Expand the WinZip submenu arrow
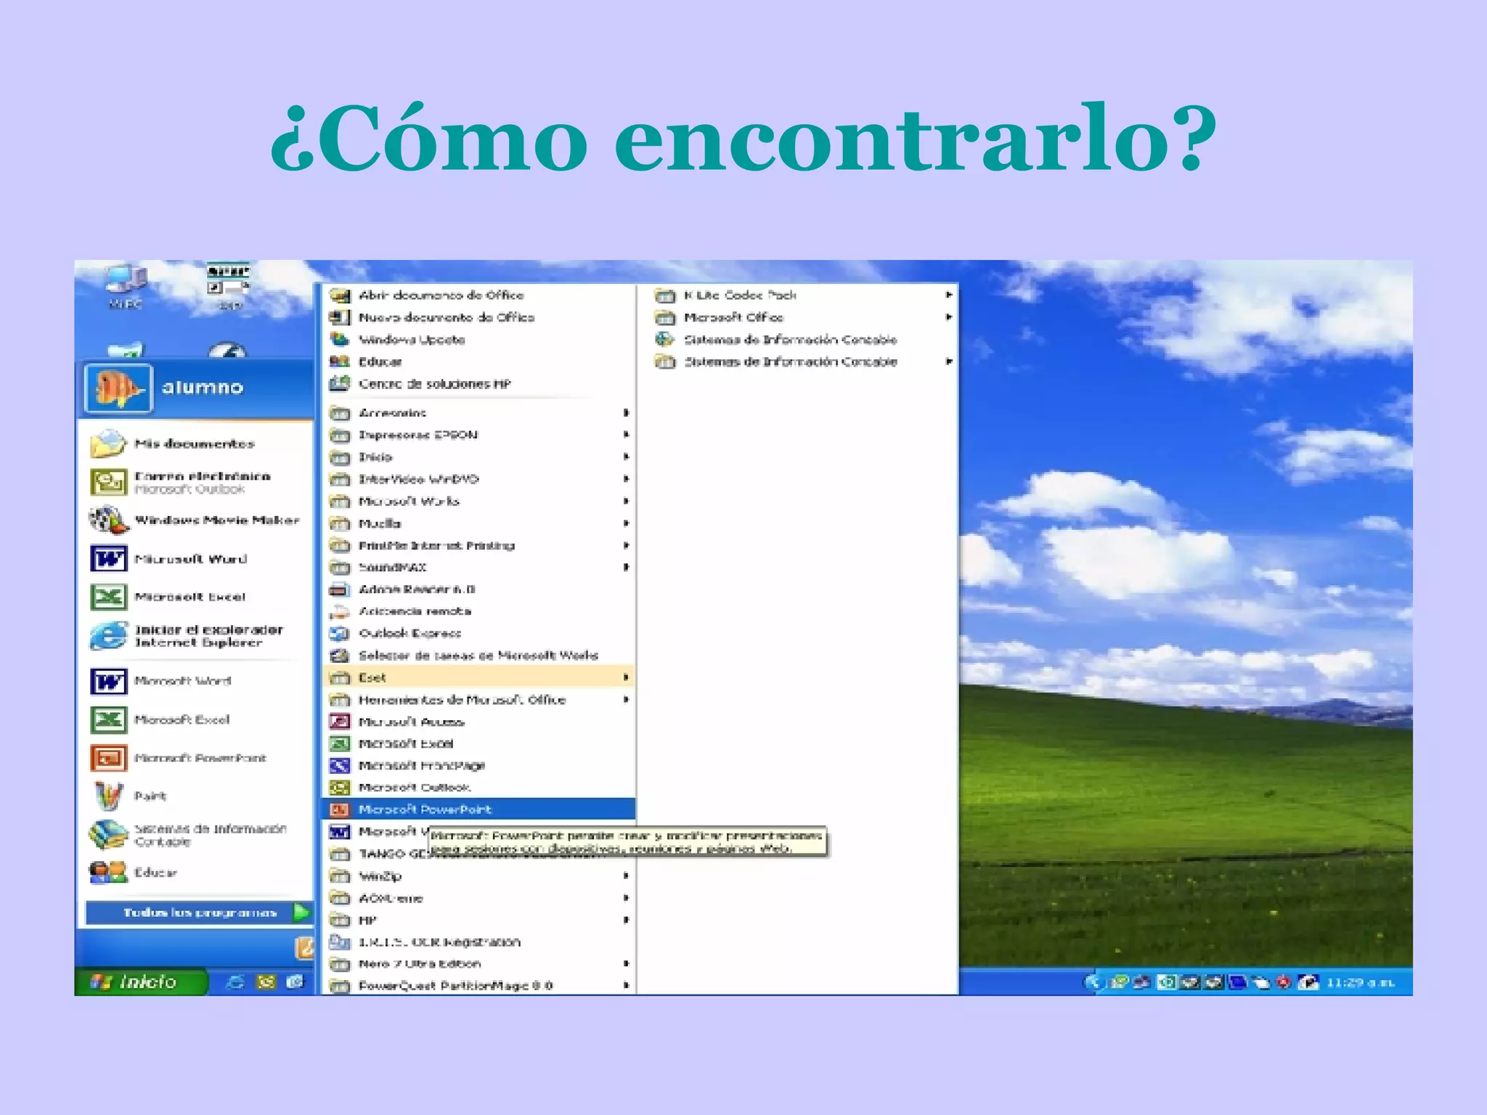 [x=626, y=875]
